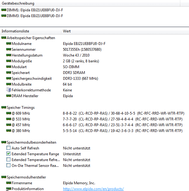Select timing value starting 5-5-5-14
Image resolution: width=189 pixels, height=191 pixels.
coord(123,131)
